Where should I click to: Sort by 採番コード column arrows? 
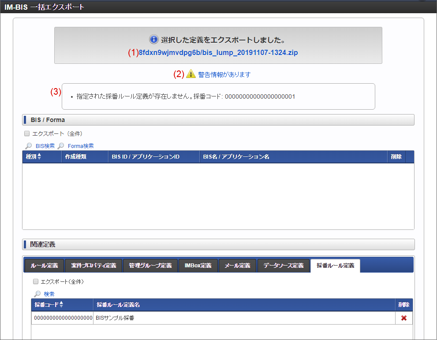[x=61, y=305]
